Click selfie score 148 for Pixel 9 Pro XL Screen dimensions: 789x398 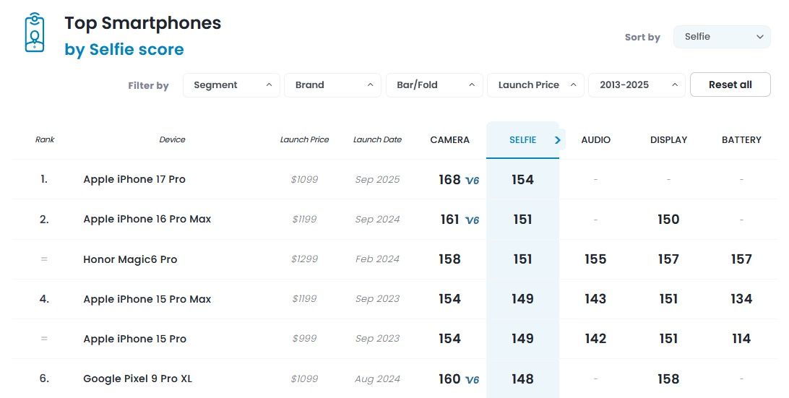[523, 379]
